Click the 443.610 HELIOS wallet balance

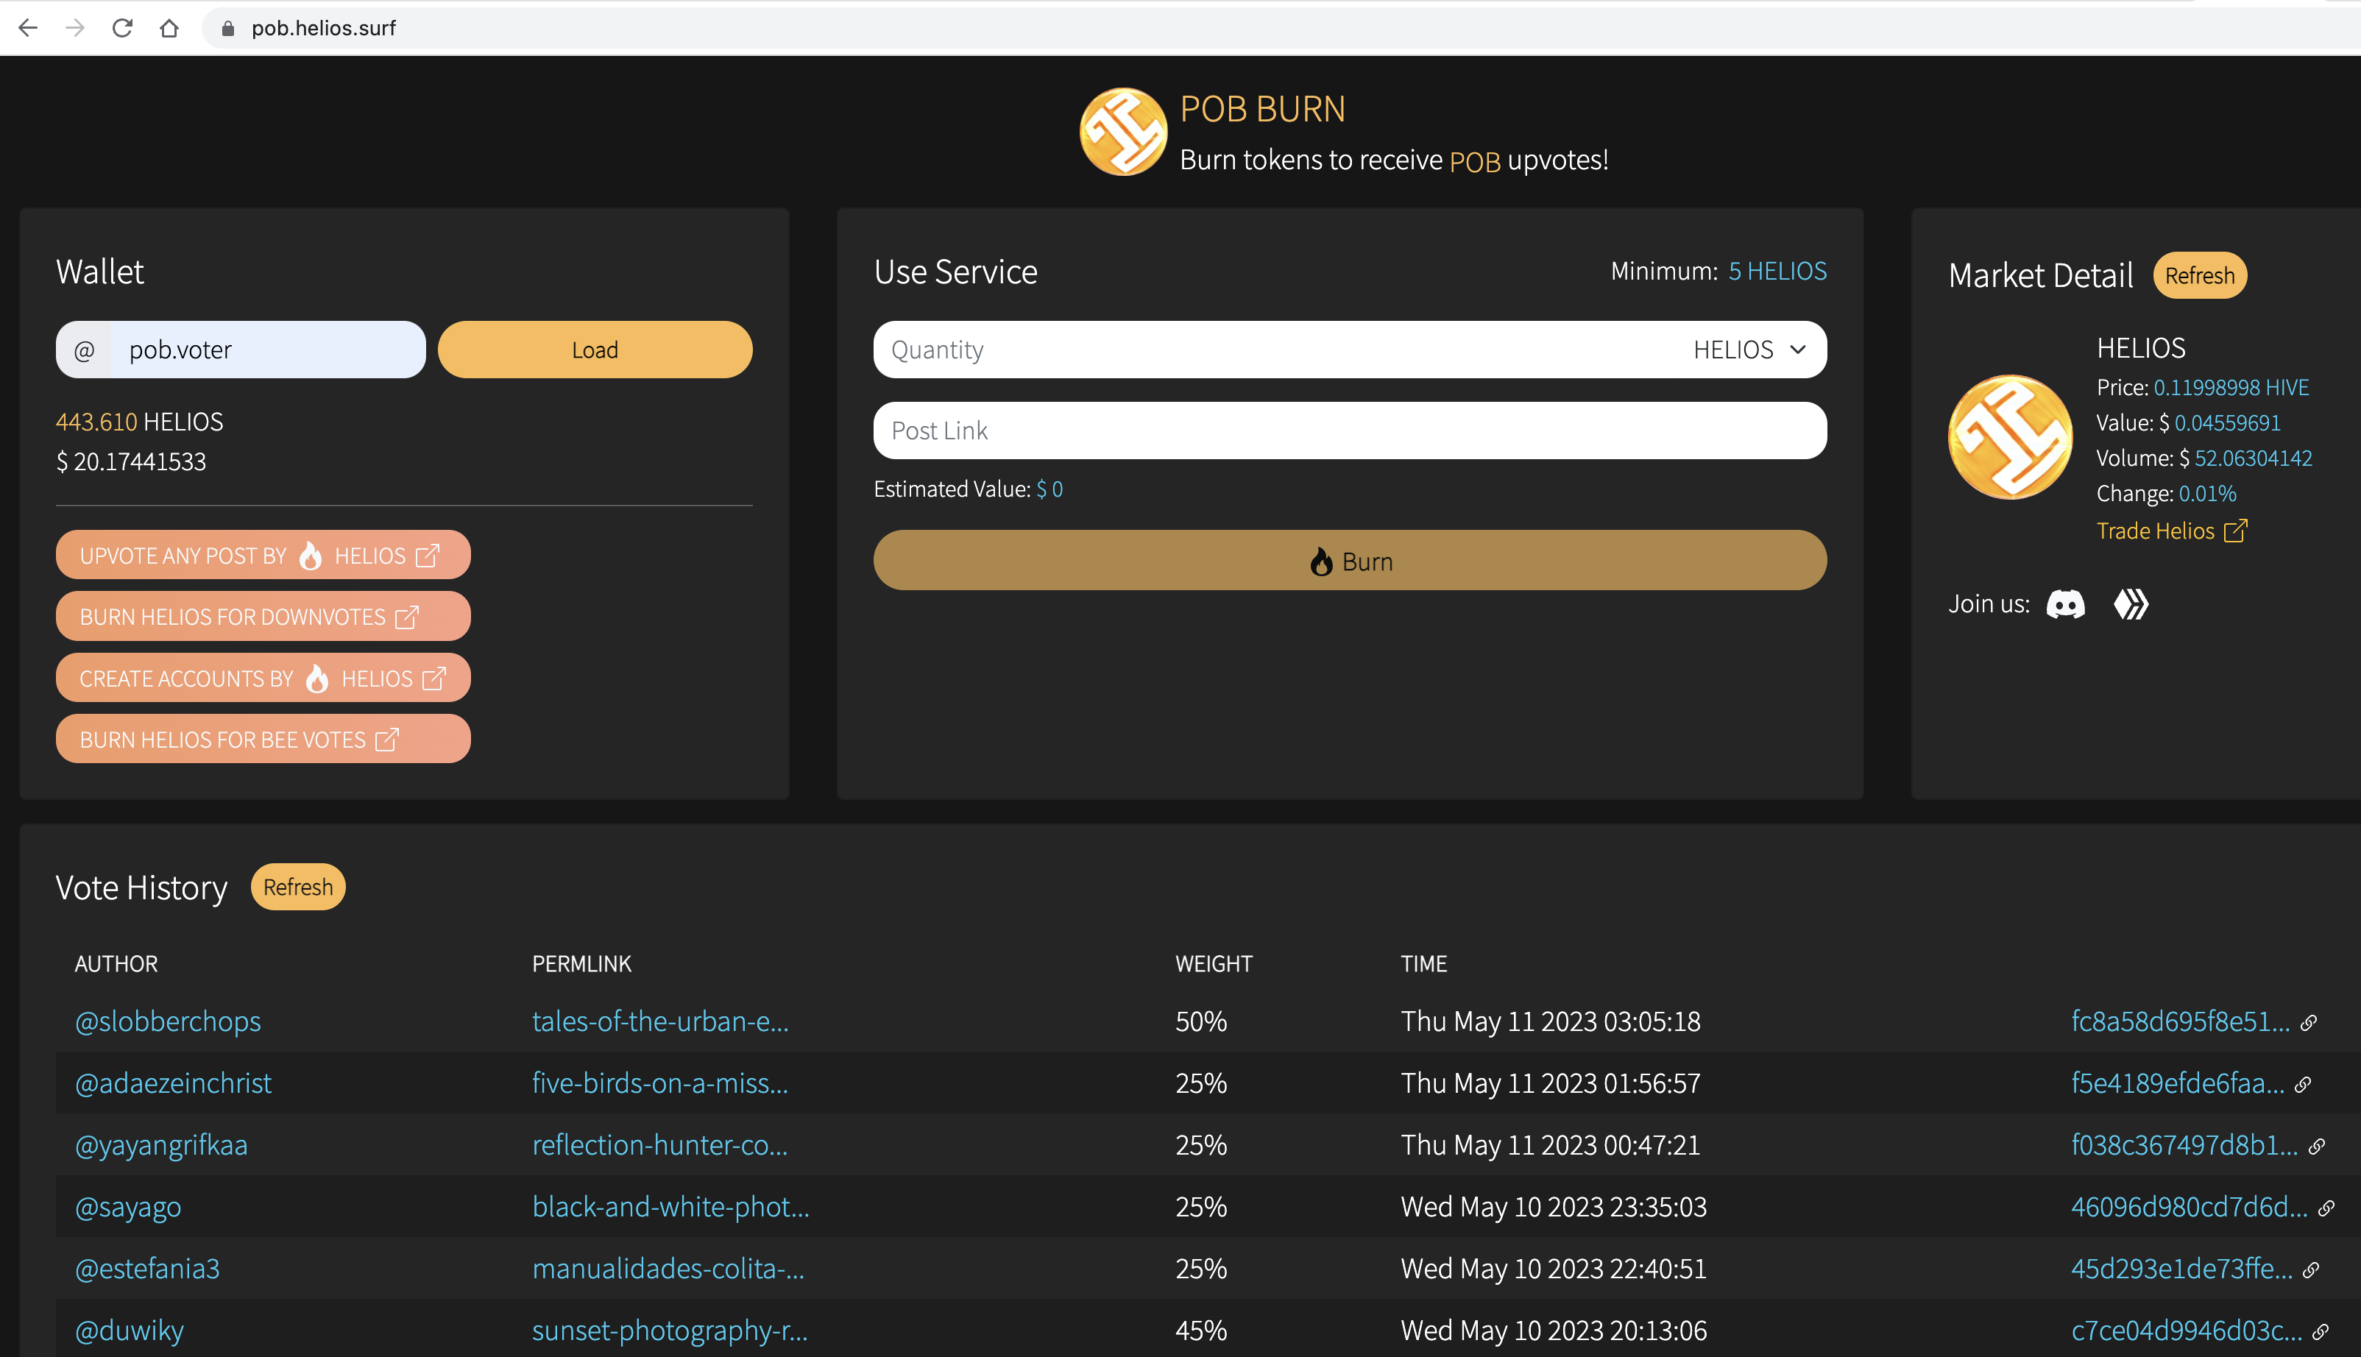139,421
